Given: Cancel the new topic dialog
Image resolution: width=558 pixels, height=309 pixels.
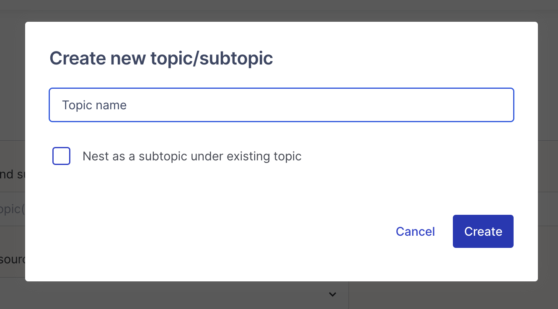Looking at the screenshot, I should 415,232.
